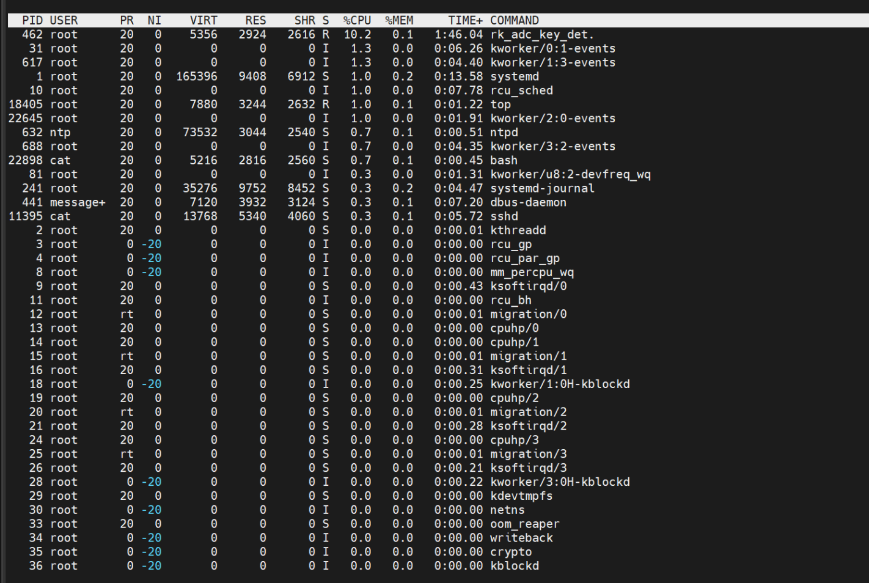Image resolution: width=869 pixels, height=583 pixels.
Task: Click the %CPU column header
Action: pyautogui.click(x=357, y=20)
